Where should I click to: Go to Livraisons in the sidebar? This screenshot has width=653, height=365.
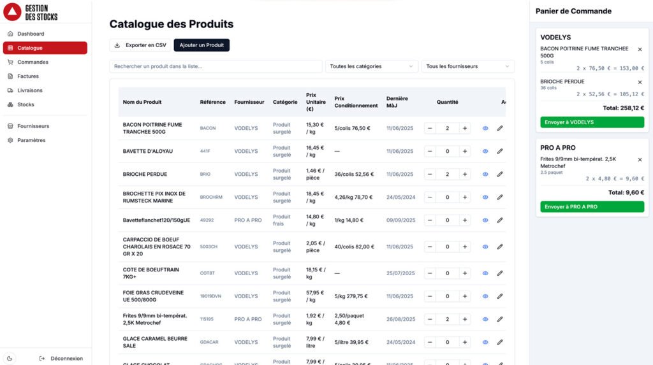pos(30,90)
